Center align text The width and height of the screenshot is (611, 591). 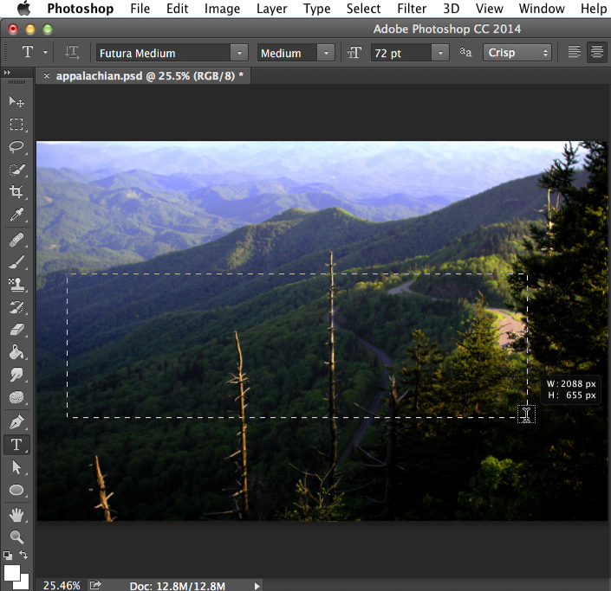pyautogui.click(x=597, y=52)
